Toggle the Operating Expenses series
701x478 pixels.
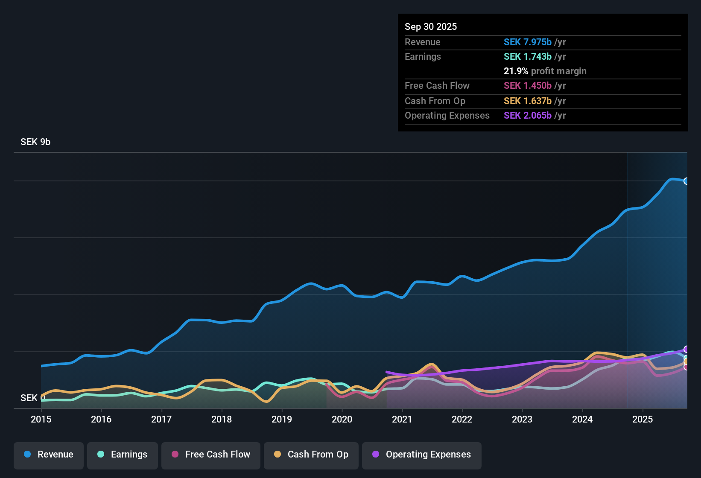(421, 455)
